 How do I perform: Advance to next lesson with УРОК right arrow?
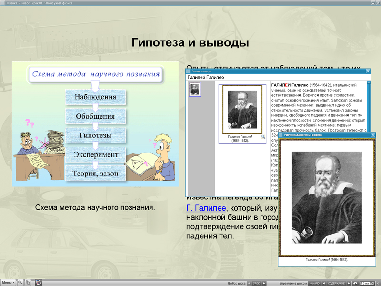pyautogui.click(x=264, y=282)
